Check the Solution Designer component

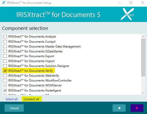(5, 66)
